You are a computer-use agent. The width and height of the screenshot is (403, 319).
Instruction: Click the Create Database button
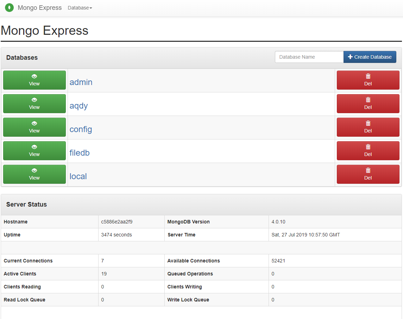coord(370,57)
